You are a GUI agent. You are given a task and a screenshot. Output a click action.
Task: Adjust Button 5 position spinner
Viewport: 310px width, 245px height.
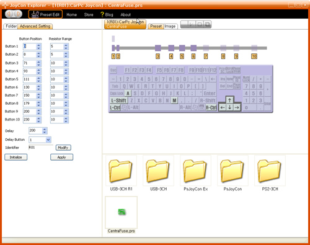tap(38, 79)
